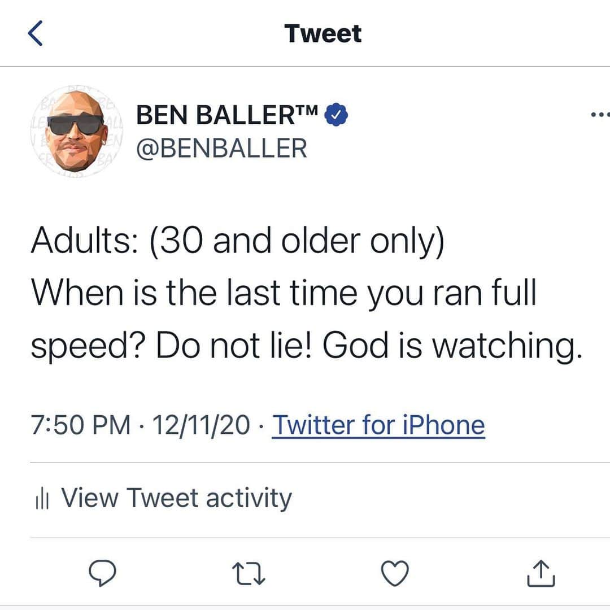Tap the 12/11/20 date

[x=201, y=425]
